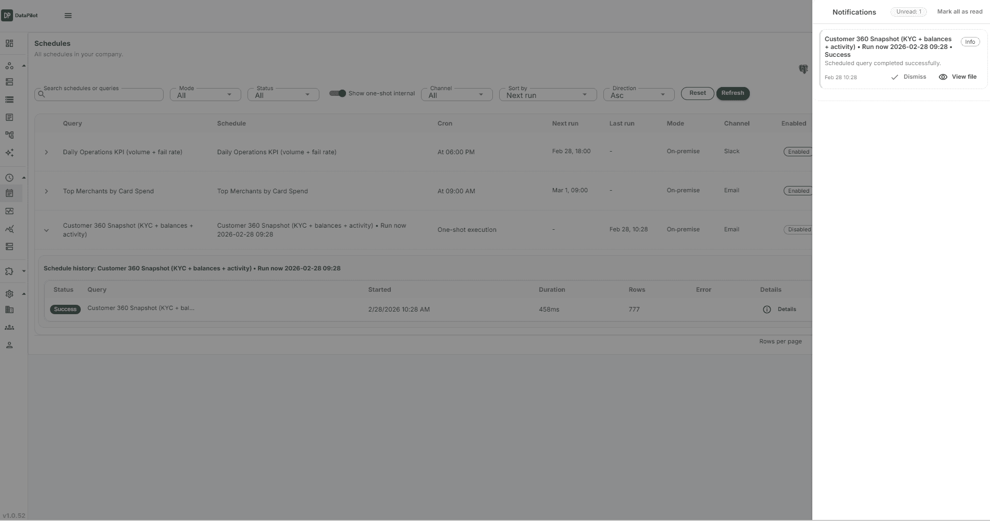Click the search schedules input field
990x521 pixels.
(98, 94)
